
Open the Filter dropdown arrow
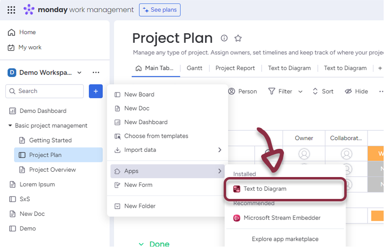(x=300, y=91)
